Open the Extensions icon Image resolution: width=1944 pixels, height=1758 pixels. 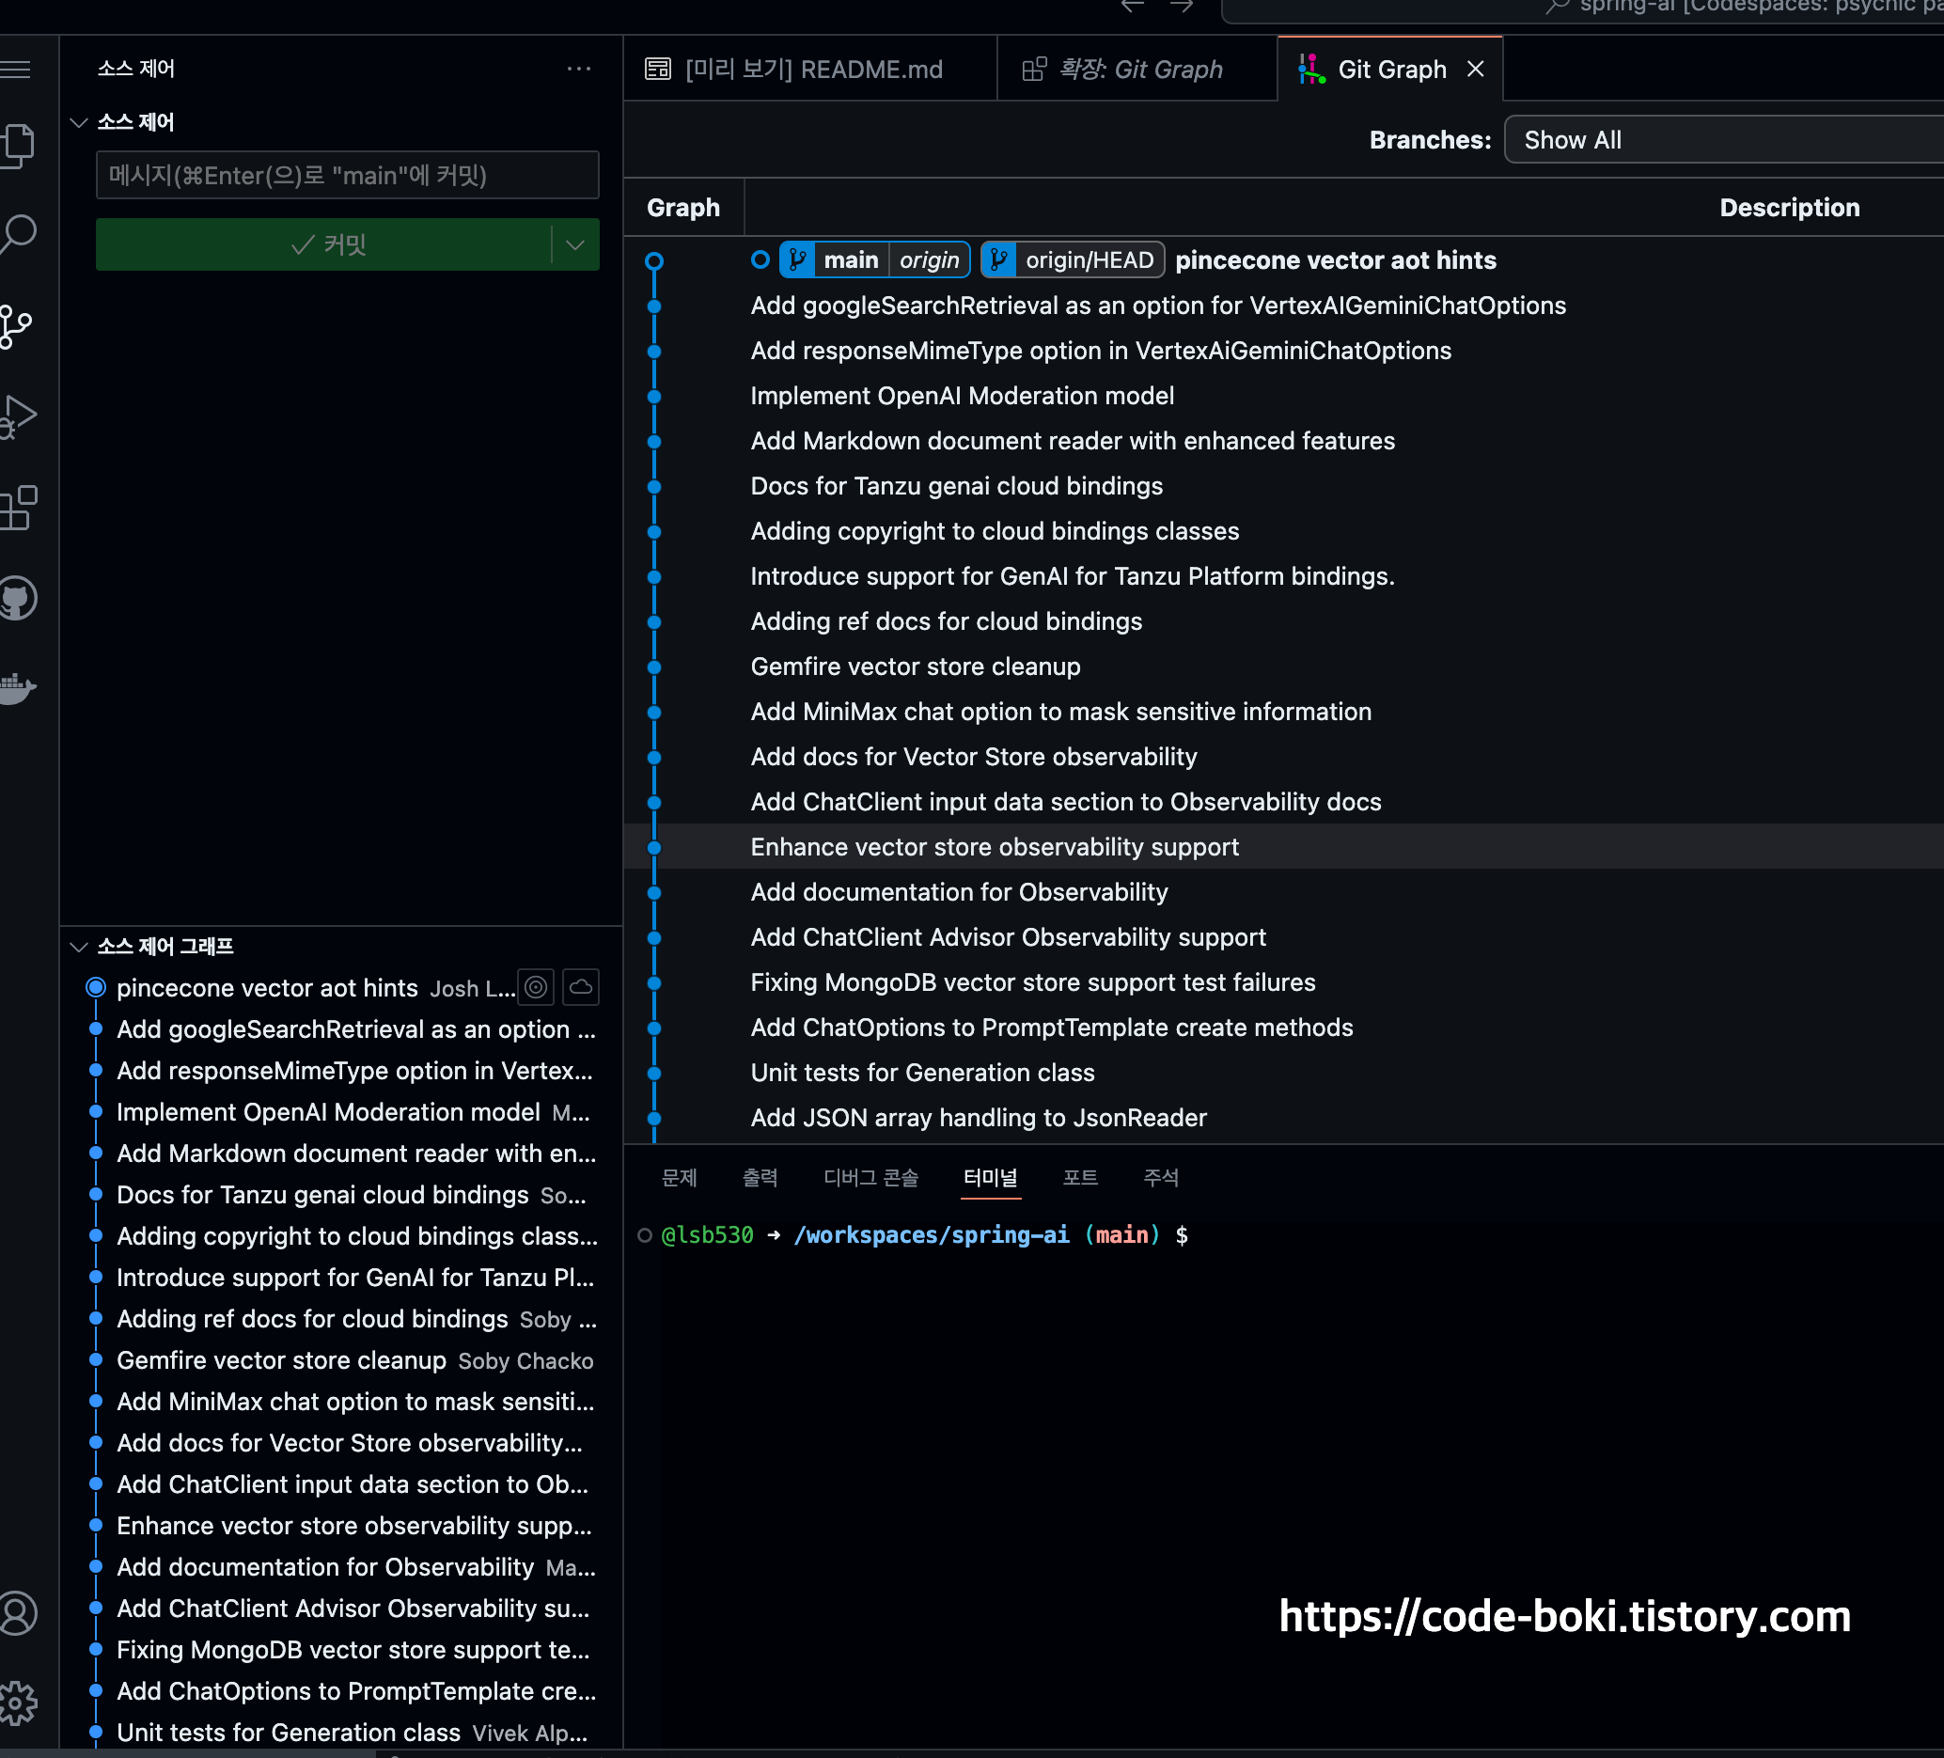(x=17, y=508)
